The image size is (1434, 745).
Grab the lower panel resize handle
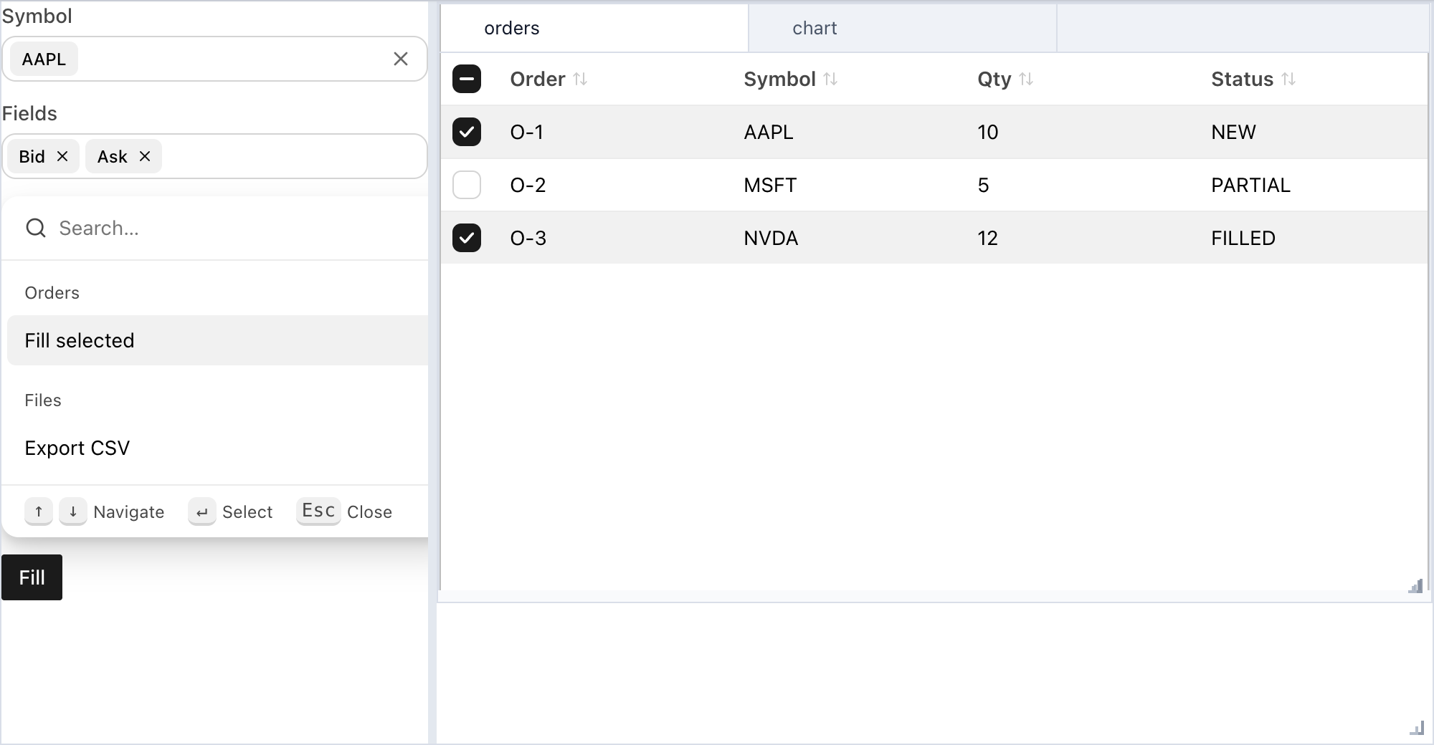pyautogui.click(x=1417, y=728)
